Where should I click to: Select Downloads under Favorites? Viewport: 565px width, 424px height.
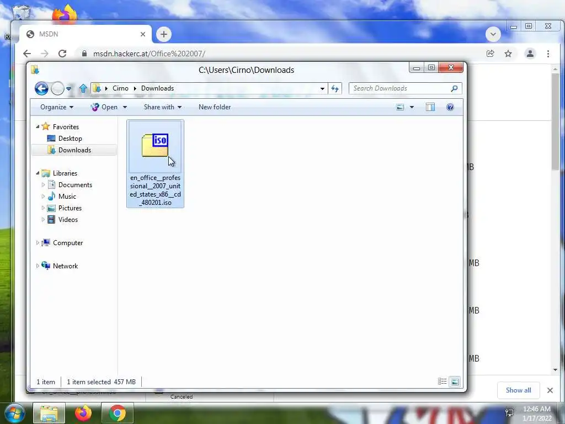pos(74,150)
